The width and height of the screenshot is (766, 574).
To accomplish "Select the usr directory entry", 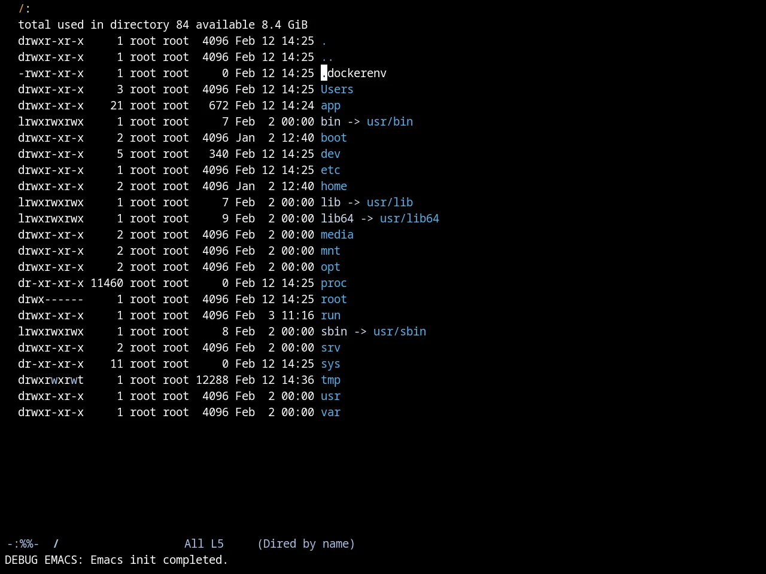I will 330,396.
